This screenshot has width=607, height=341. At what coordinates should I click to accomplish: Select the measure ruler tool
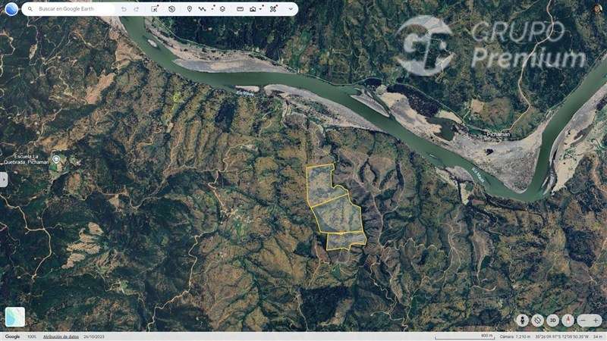click(x=240, y=9)
